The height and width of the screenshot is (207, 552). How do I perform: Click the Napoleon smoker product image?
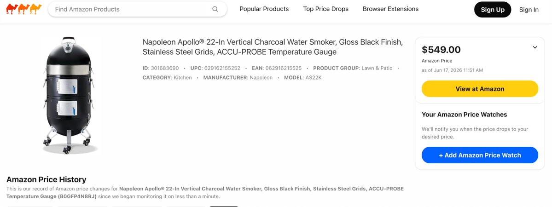click(69, 95)
